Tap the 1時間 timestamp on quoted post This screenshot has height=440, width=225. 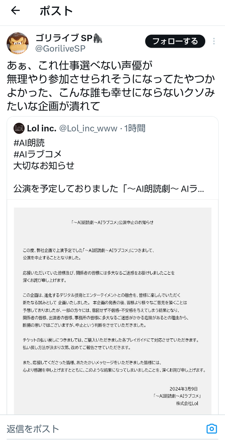135,129
